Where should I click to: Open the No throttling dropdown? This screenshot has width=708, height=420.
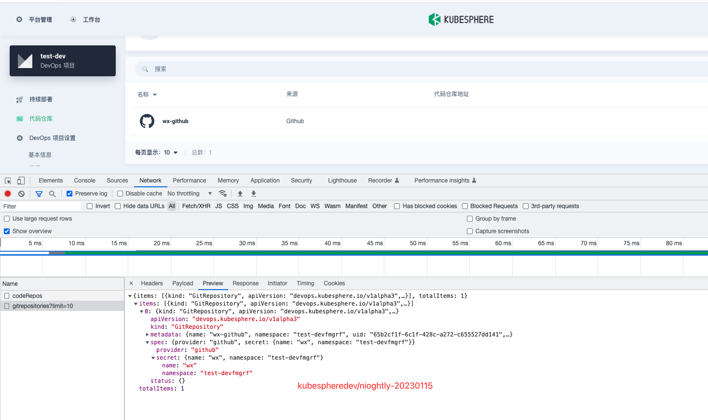pyautogui.click(x=190, y=194)
